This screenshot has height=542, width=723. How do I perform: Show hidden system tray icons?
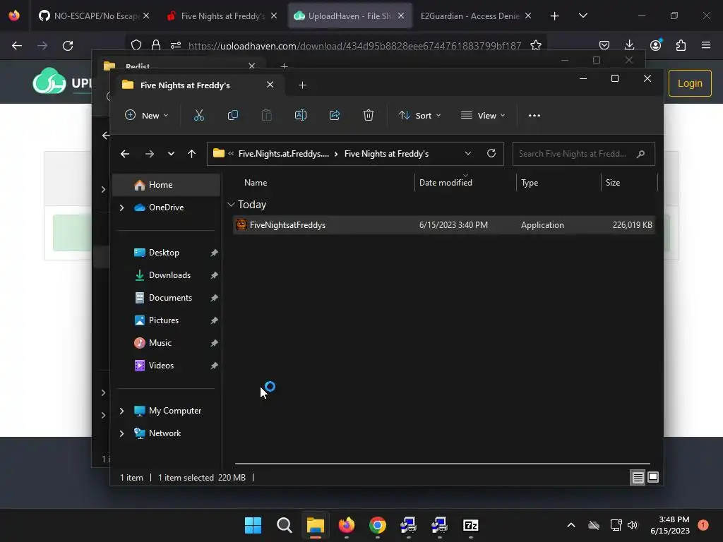(570, 525)
